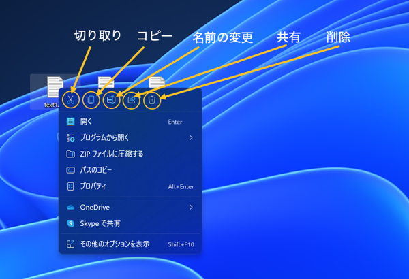
Task: Click the Skype logo icon
Action: (70, 223)
